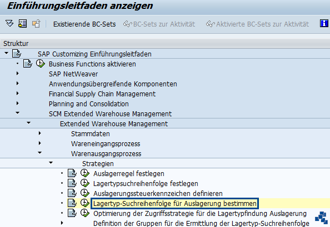Select Lagertypsuchreihenfolge festlegen entry
The image size is (330, 227).
pyautogui.click(x=146, y=184)
